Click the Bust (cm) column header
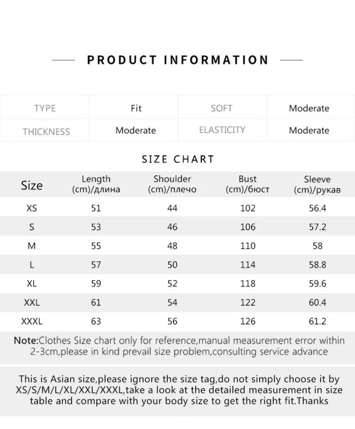Viewport: 355px width, 429px height. (x=247, y=184)
